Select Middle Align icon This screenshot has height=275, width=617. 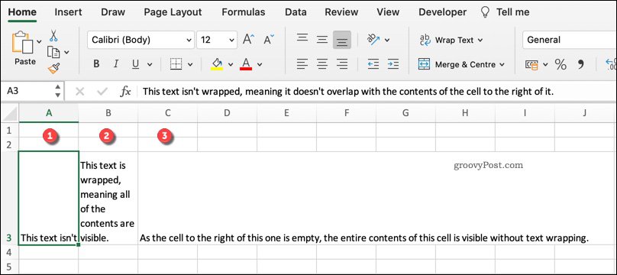pos(322,40)
